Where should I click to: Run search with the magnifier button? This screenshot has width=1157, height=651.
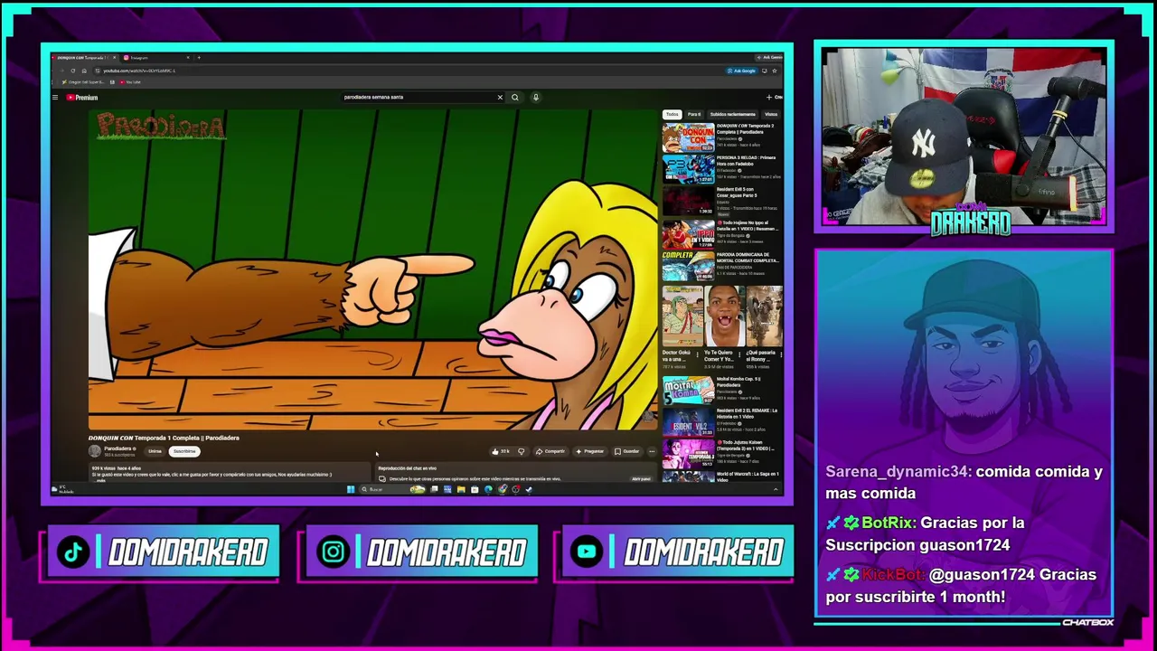[515, 98]
